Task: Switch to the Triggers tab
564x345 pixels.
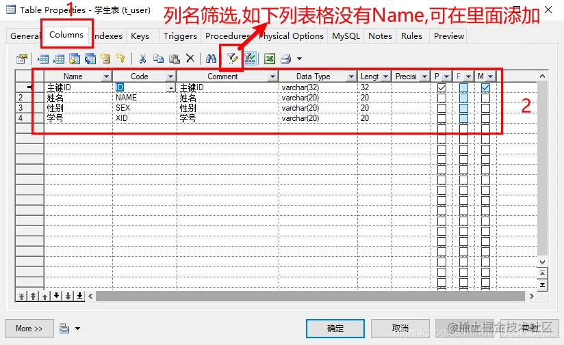Action: [180, 36]
